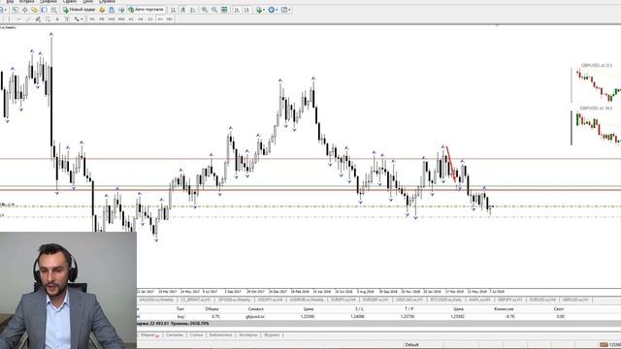Click the signals icon before Auto-trading

pyautogui.click(x=121, y=10)
